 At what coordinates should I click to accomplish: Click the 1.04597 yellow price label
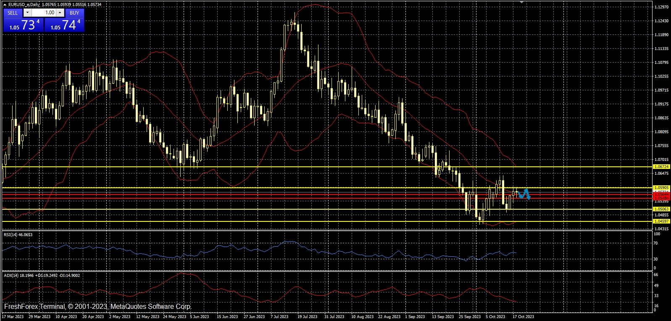(x=661, y=221)
